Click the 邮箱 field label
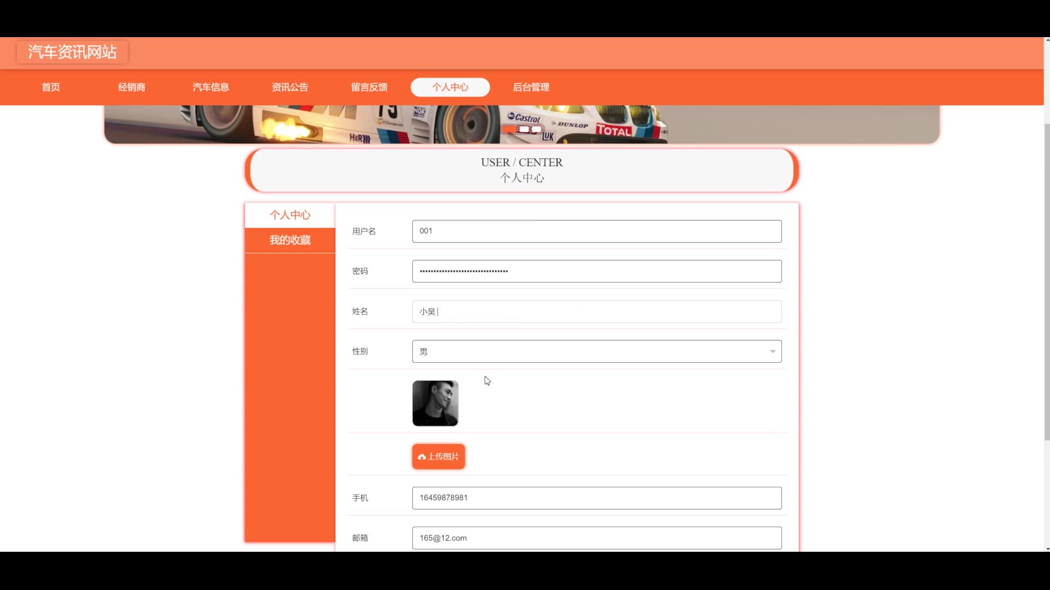1050x590 pixels. click(360, 538)
